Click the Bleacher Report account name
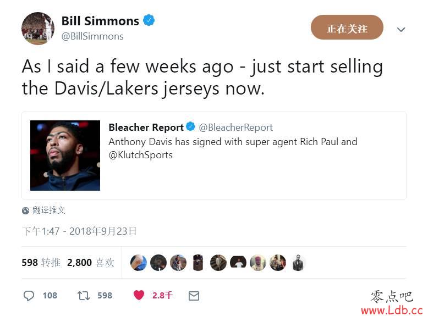Screen dimensions: 428x316 [x=146, y=127]
